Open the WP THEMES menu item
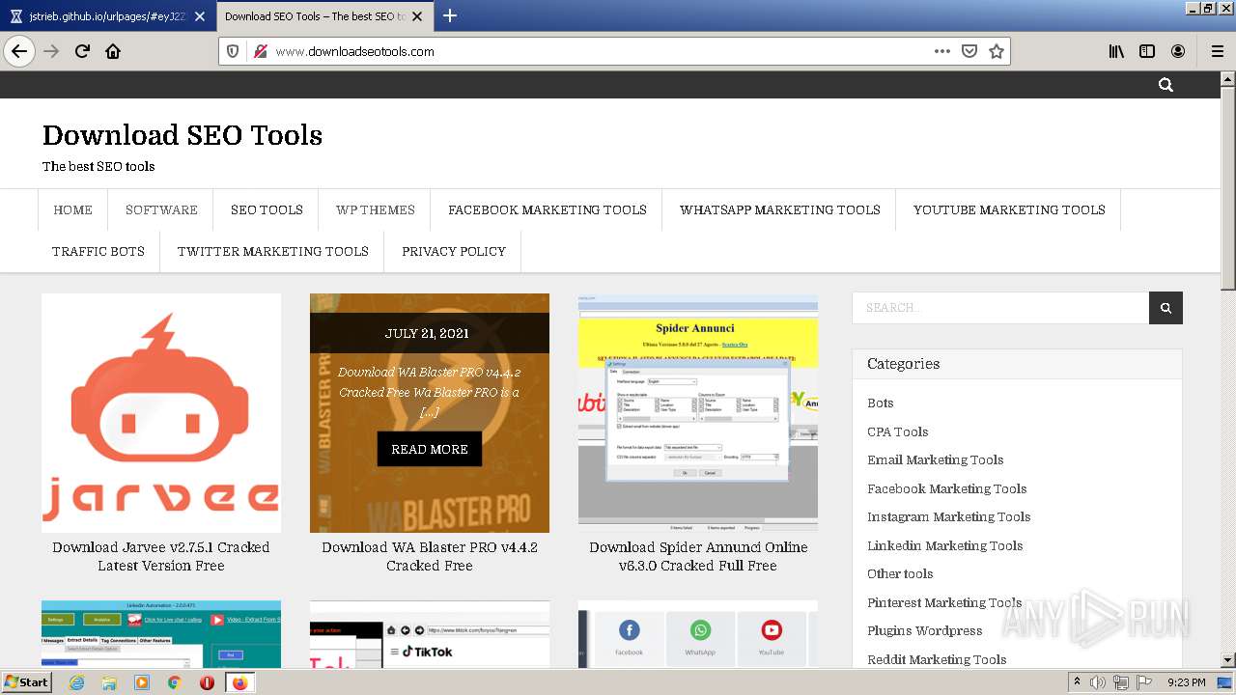Viewport: 1236px width, 695px height. click(376, 209)
